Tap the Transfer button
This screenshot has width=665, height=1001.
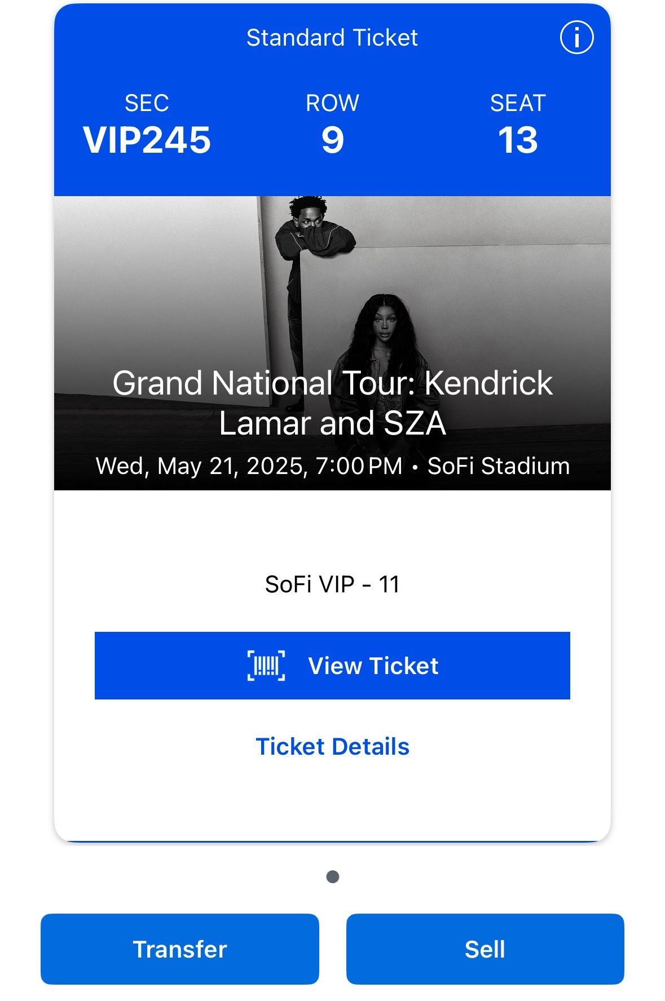coord(179,949)
